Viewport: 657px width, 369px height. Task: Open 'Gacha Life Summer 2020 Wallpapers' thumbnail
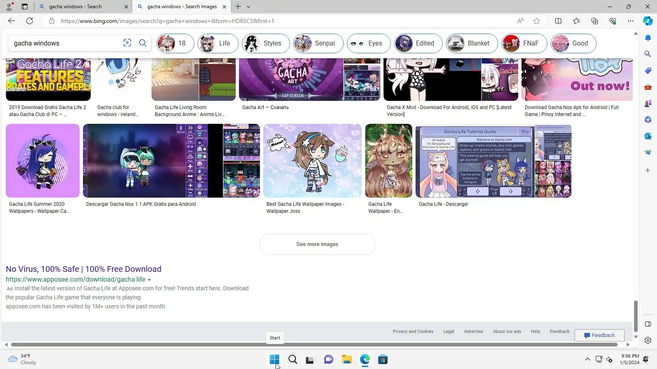pyautogui.click(x=43, y=161)
